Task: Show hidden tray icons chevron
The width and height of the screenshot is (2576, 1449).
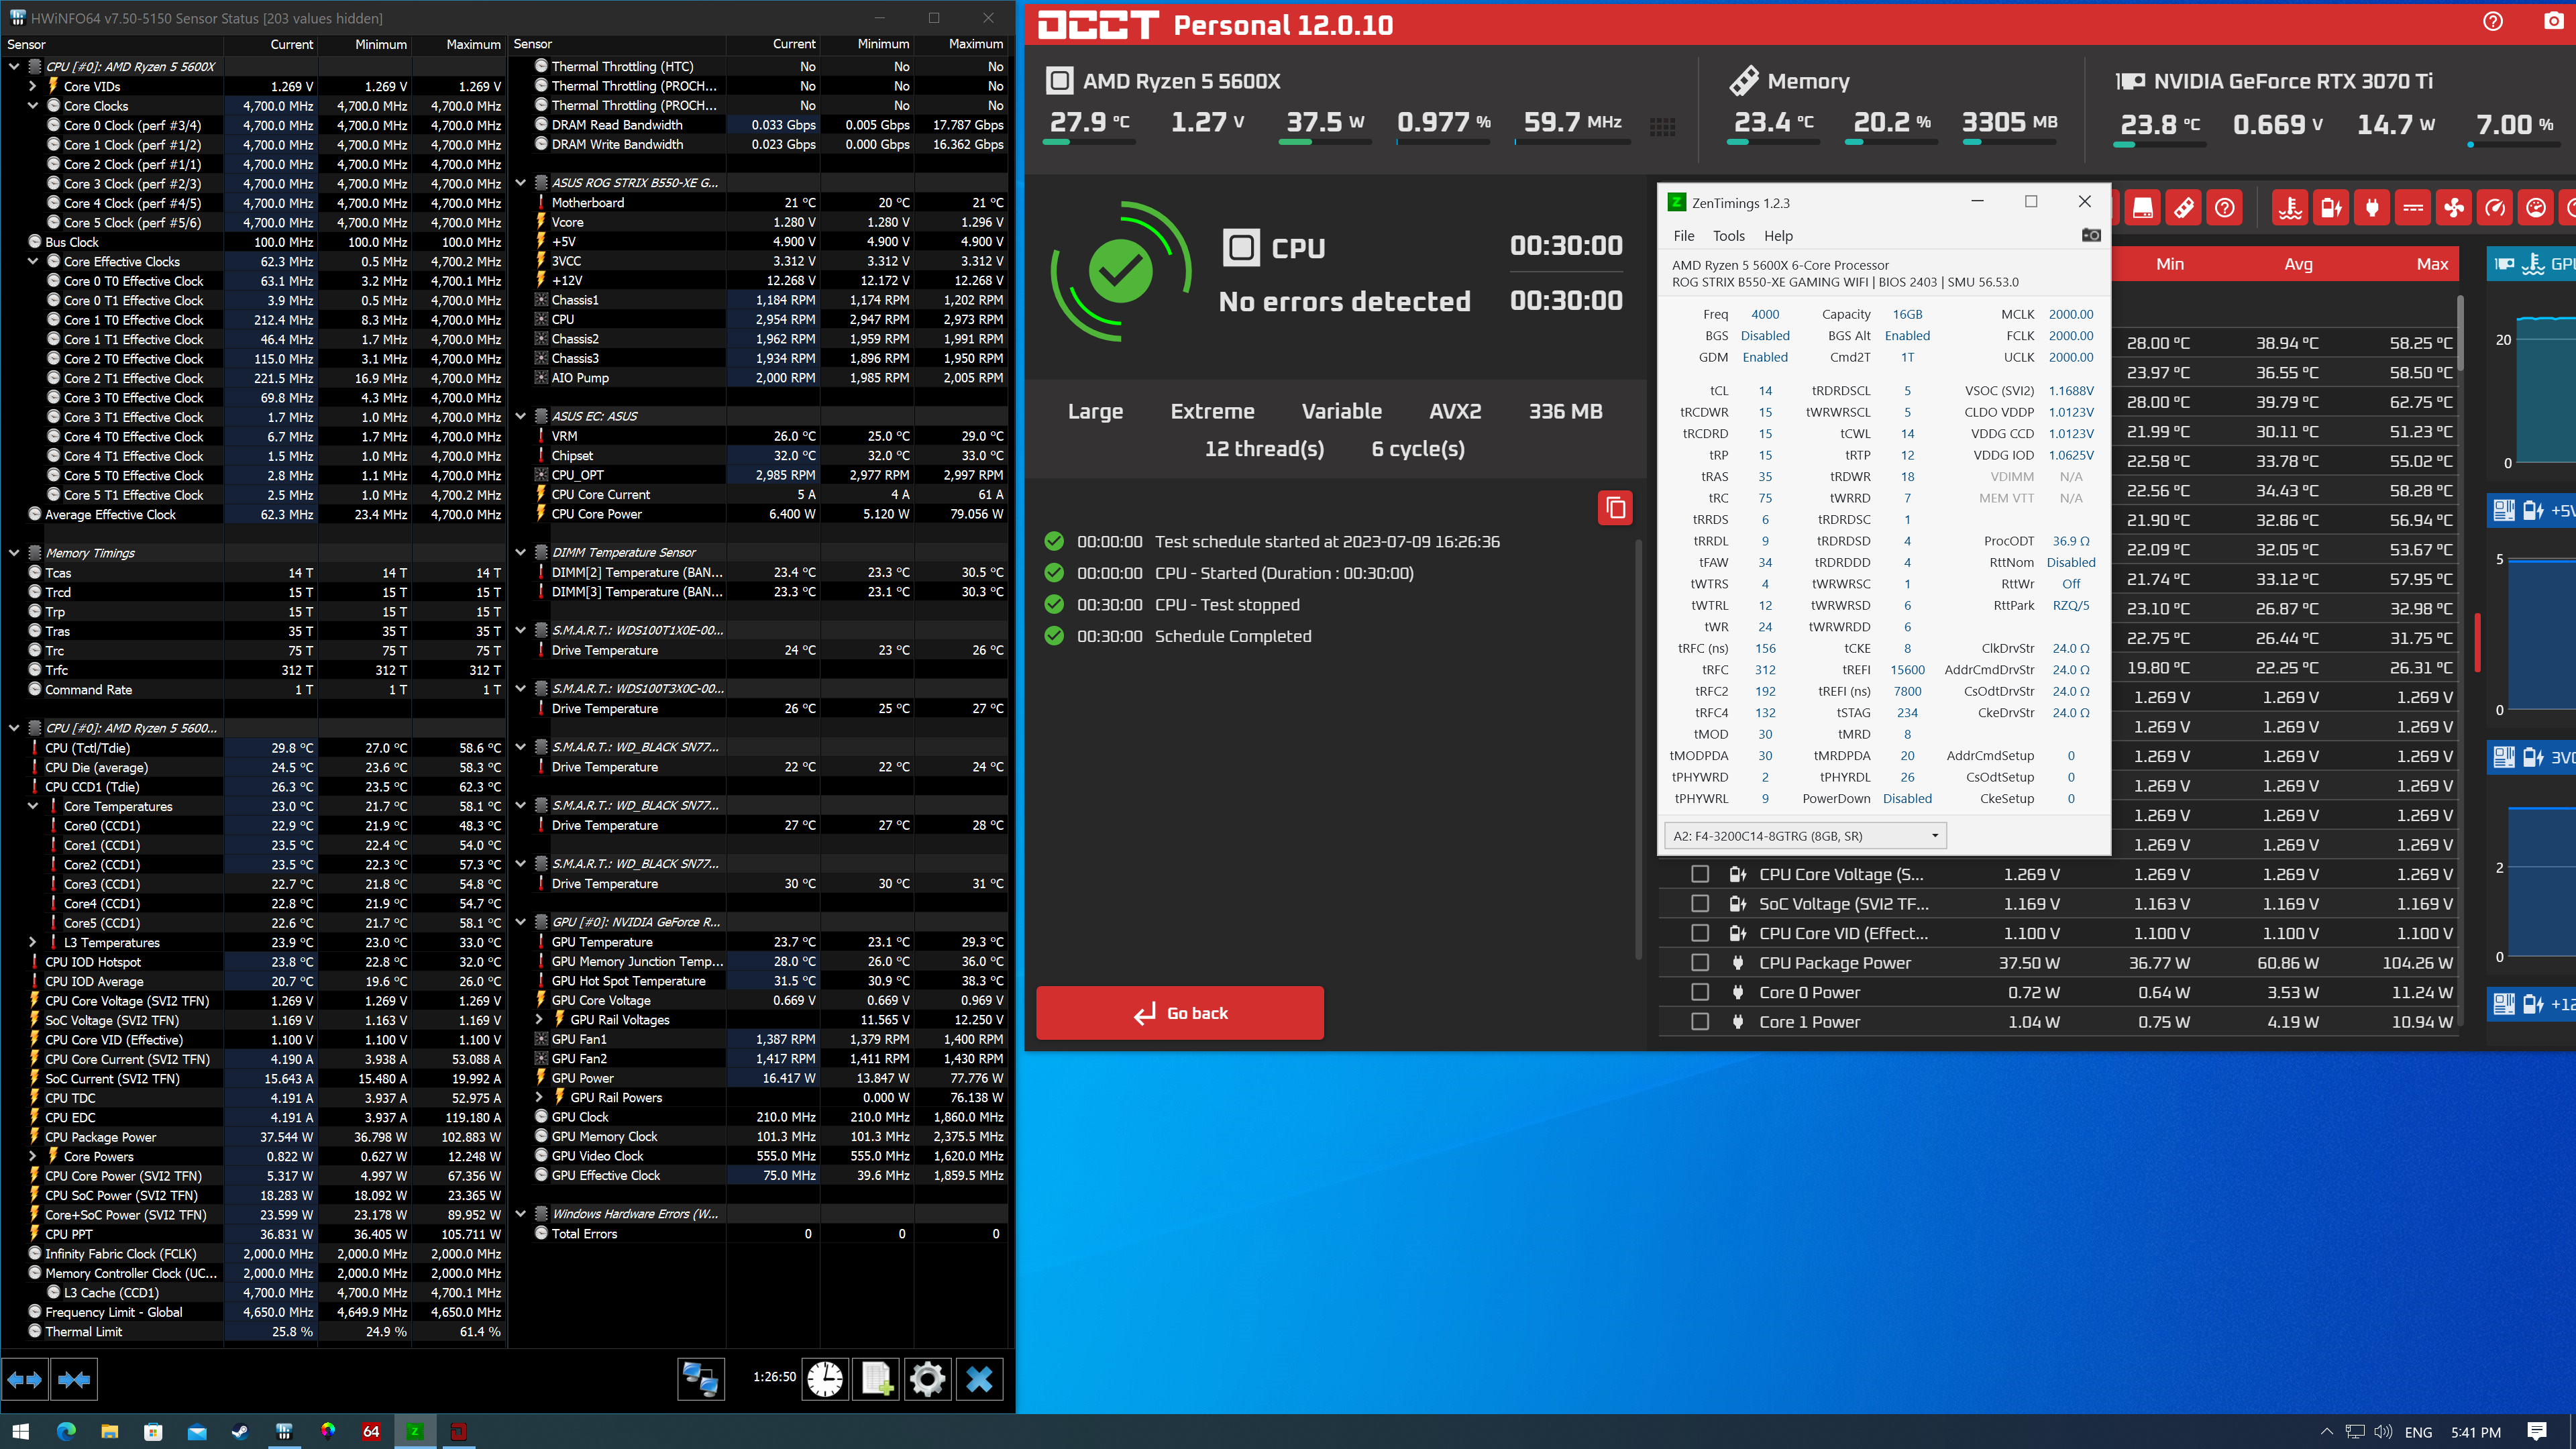Action: click(x=2326, y=1432)
